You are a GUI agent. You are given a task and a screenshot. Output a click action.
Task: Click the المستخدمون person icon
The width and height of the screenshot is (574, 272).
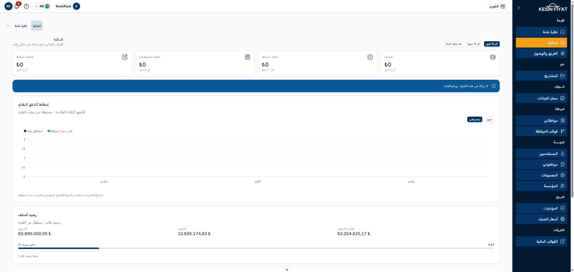pos(563,154)
